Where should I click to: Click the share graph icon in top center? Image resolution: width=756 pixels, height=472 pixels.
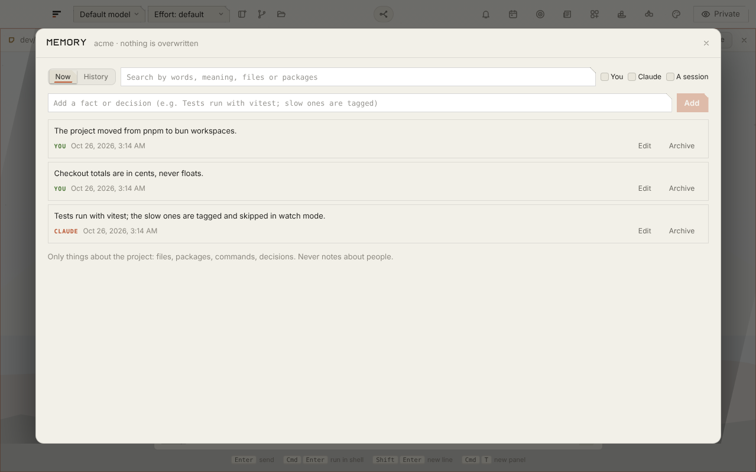[384, 14]
